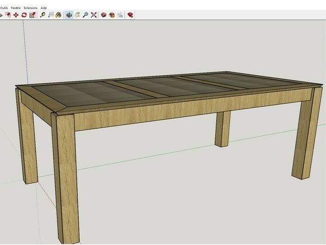Viewport: 326px width, 245px height.
Task: Open the 3D Warehouse
Action: pos(104,15)
